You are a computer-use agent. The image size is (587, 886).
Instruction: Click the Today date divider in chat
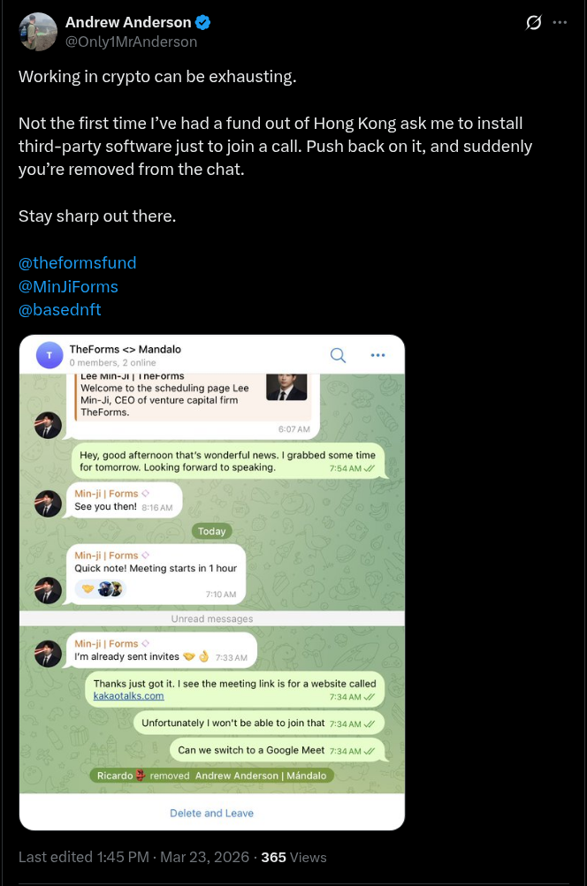pyautogui.click(x=212, y=532)
